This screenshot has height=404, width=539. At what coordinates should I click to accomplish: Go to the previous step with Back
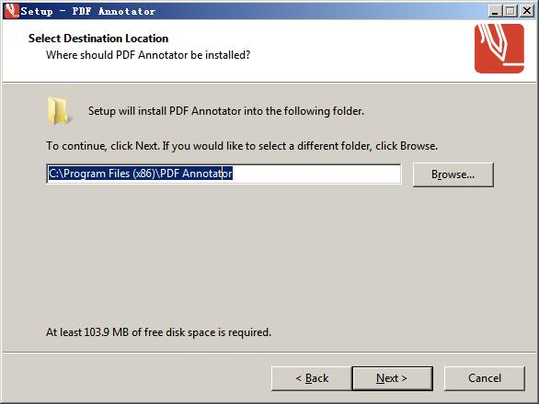pyautogui.click(x=312, y=378)
